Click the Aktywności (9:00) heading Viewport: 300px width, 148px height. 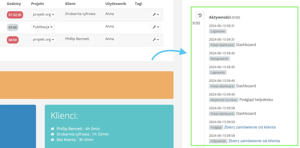pyautogui.click(x=224, y=17)
